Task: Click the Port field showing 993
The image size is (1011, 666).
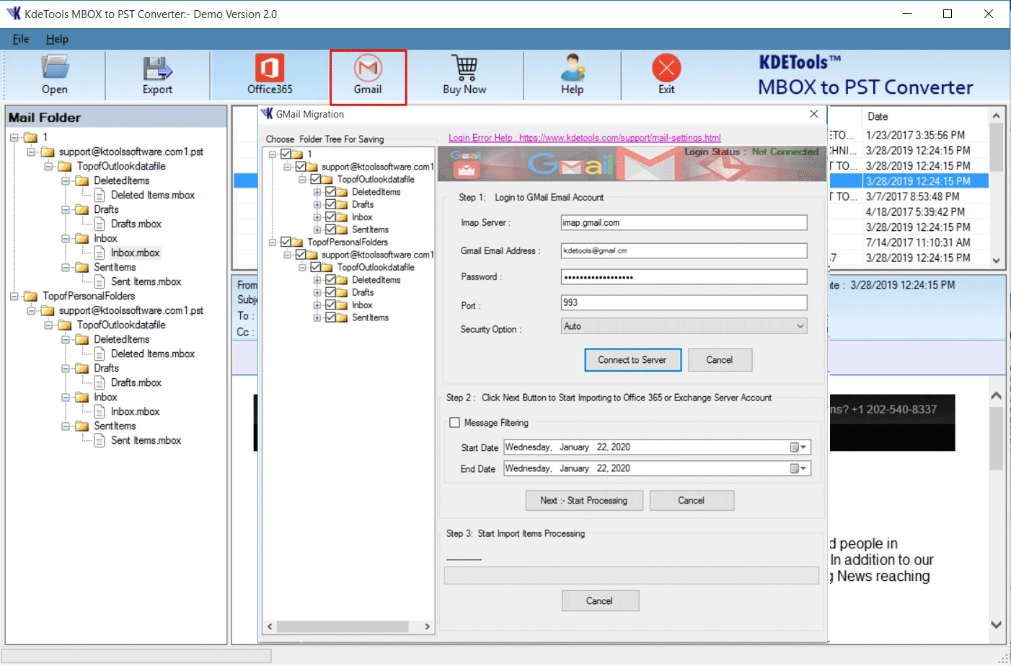Action: coord(684,302)
